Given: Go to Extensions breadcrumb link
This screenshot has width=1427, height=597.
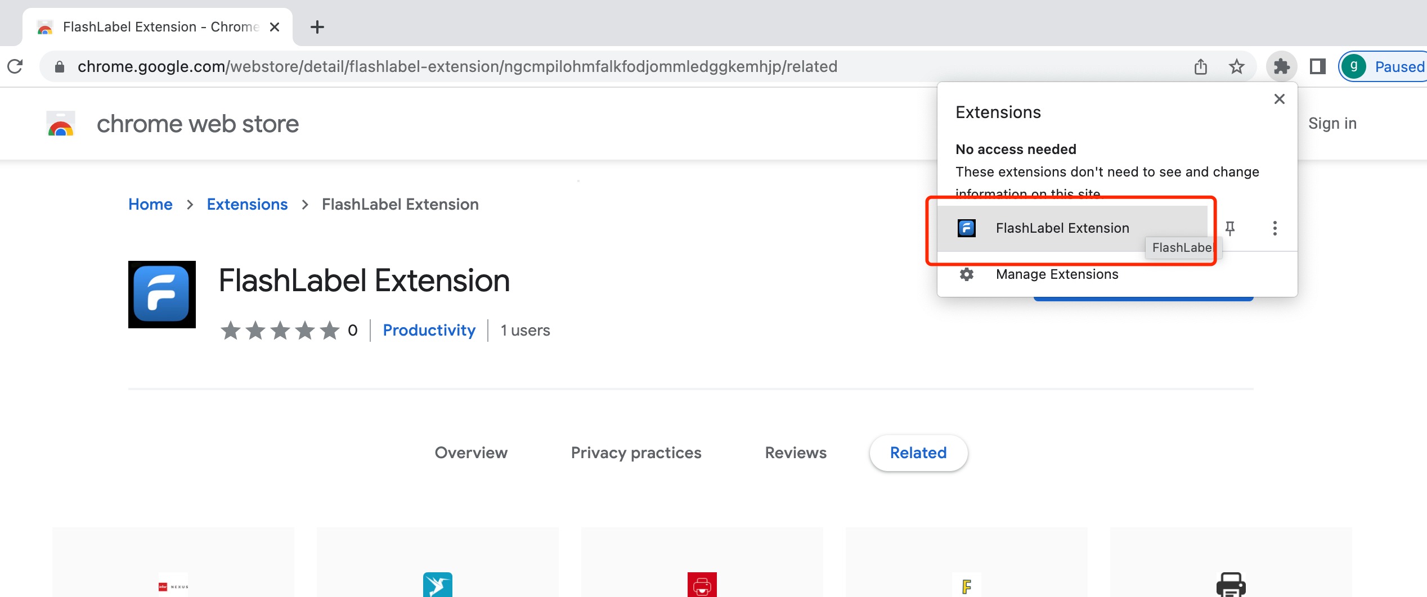Looking at the screenshot, I should pyautogui.click(x=247, y=204).
